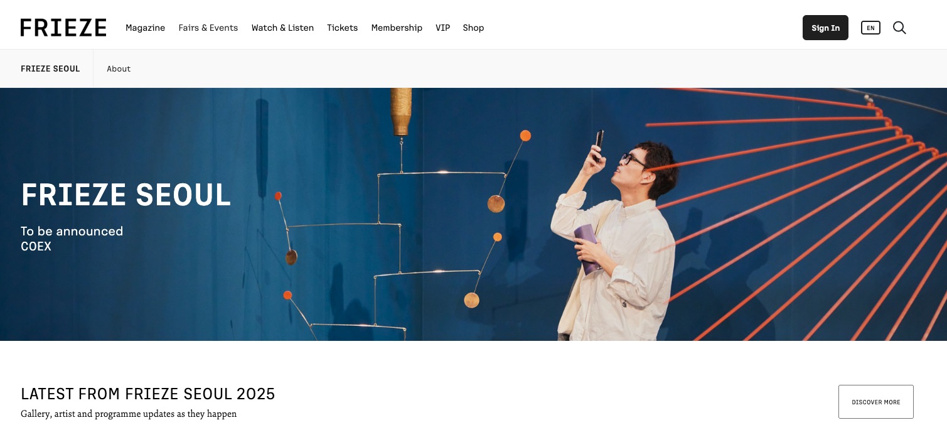
Task: Open the VIP page
Action: 442,28
